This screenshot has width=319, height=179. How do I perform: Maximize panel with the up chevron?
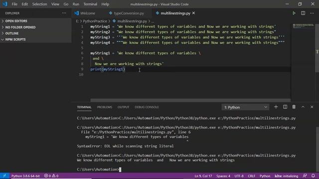click(x=303, y=107)
